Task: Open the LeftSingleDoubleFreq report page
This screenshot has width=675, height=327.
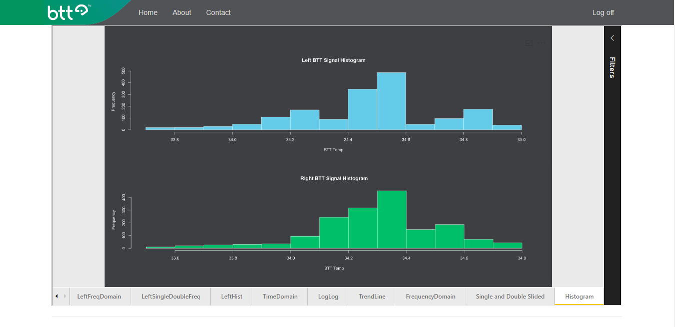Action: point(170,296)
